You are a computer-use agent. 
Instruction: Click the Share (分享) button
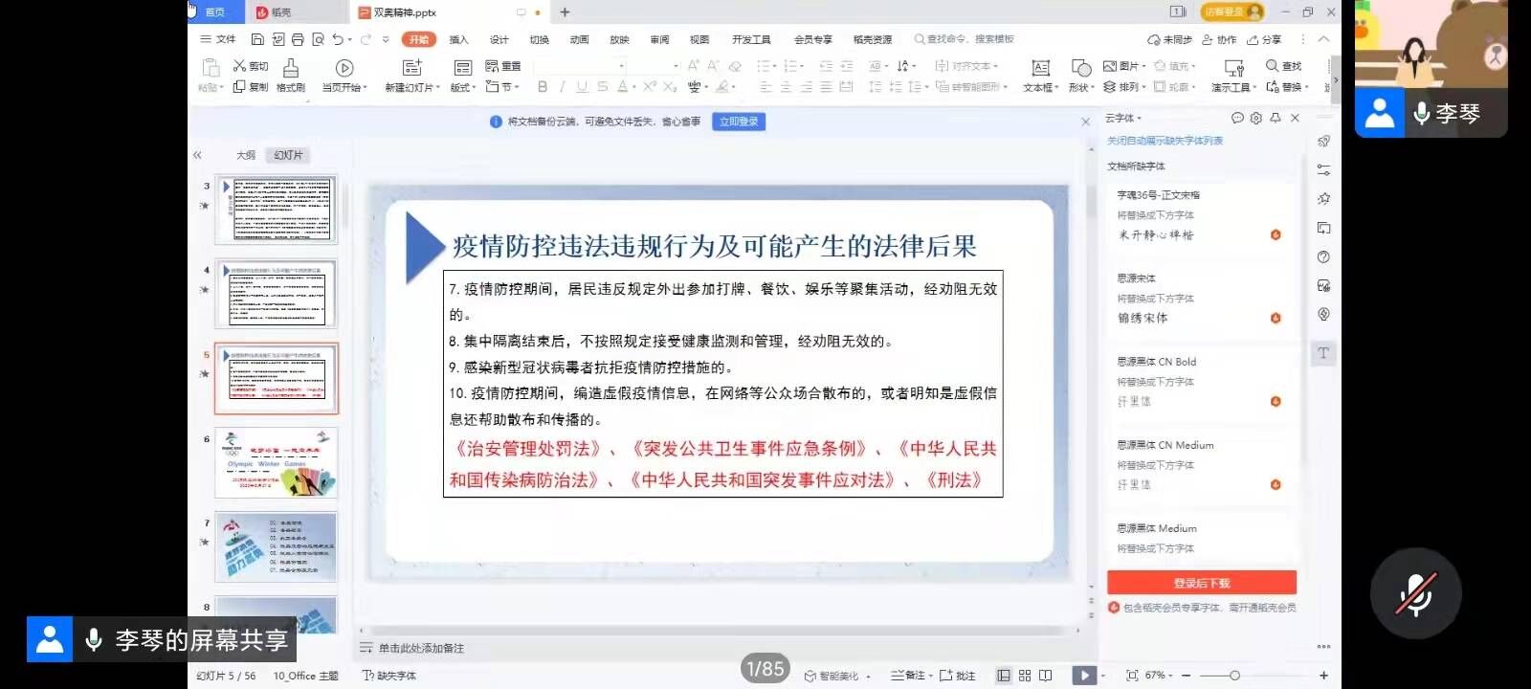tap(1264, 39)
